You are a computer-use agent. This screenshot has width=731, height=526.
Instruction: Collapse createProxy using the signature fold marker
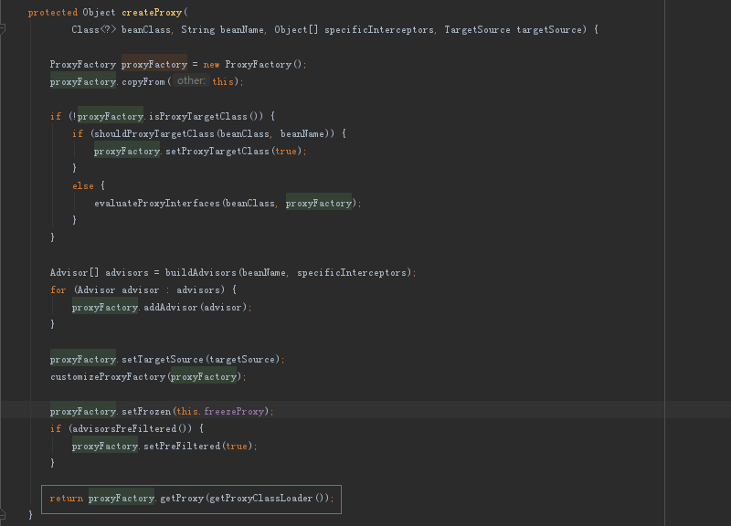[3, 30]
